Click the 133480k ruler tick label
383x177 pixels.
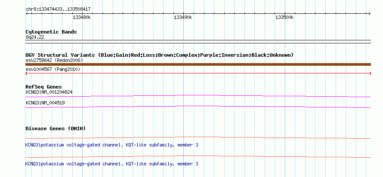click(82, 18)
